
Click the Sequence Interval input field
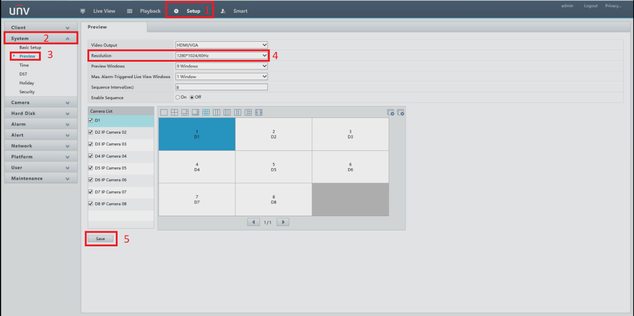221,87
